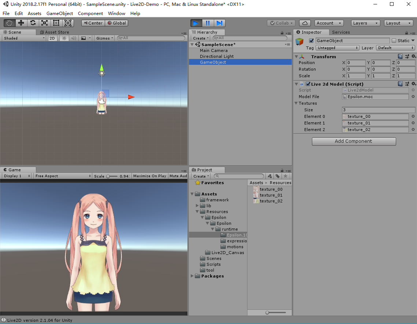This screenshot has height=324, width=417.
Task: Select the Rotate tool
Action: [x=33, y=23]
